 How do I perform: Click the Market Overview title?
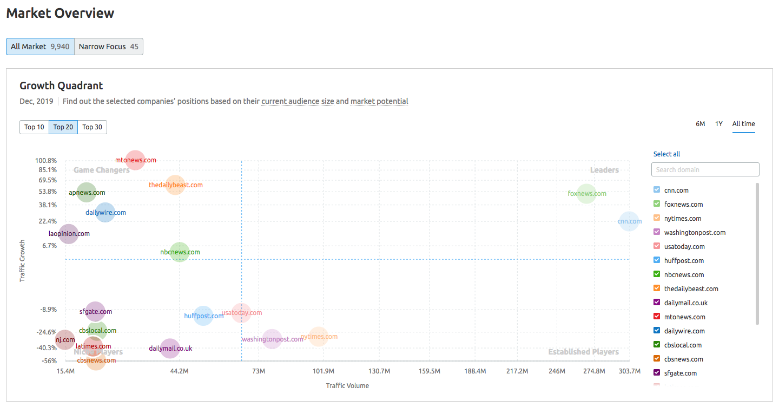coord(60,14)
